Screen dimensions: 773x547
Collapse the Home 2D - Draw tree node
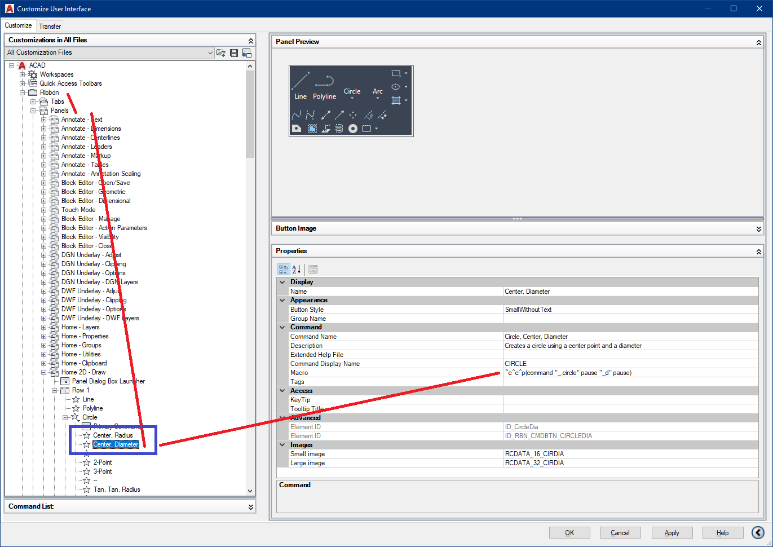pyautogui.click(x=43, y=372)
